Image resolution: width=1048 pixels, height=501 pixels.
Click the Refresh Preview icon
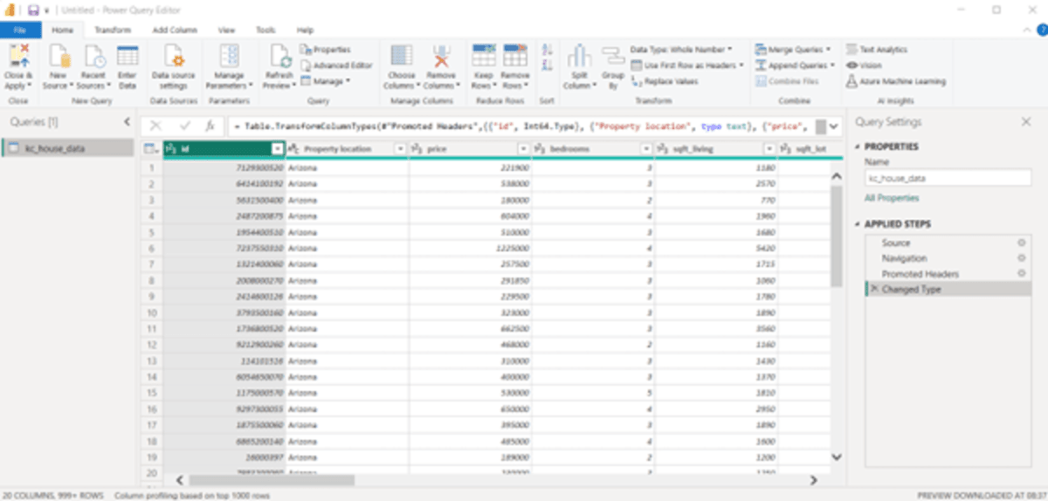(x=280, y=57)
